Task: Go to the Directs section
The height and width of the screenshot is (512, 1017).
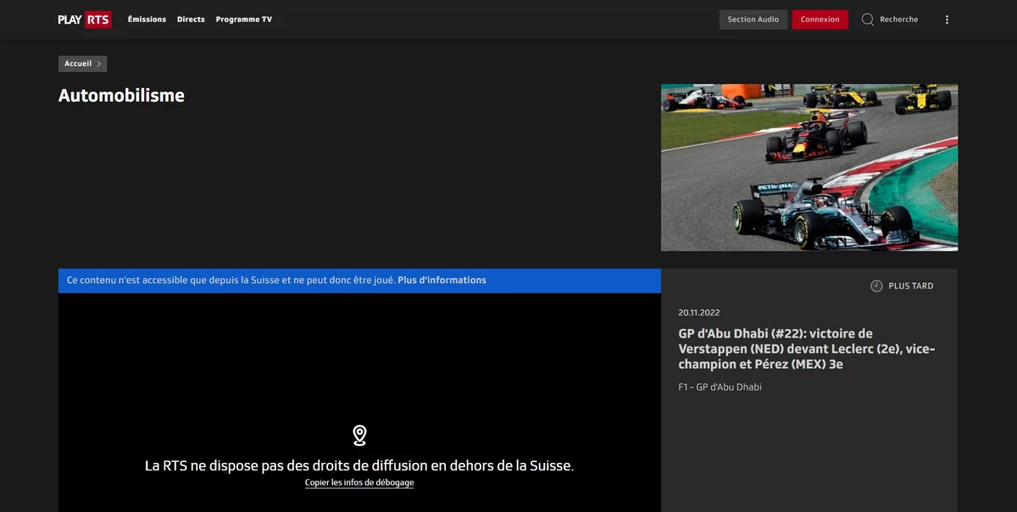Action: pos(191,19)
